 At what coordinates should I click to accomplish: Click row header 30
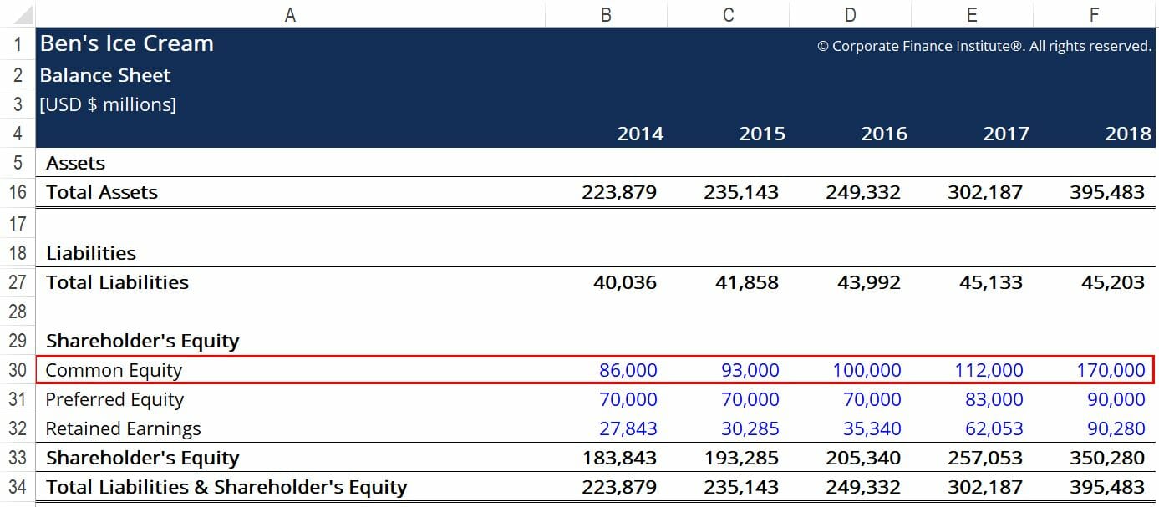click(x=17, y=369)
